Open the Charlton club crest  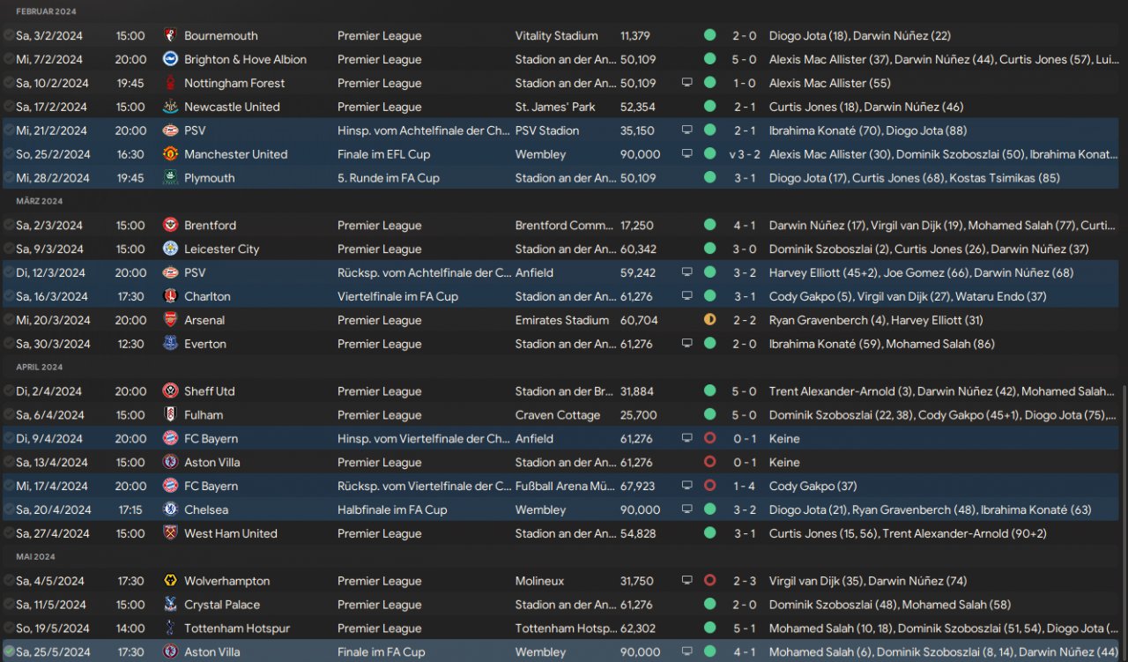[x=171, y=297]
